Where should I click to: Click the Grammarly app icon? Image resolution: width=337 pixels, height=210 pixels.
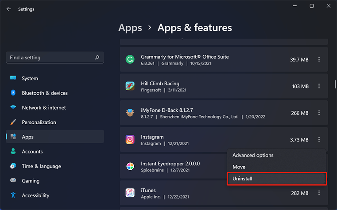point(130,59)
